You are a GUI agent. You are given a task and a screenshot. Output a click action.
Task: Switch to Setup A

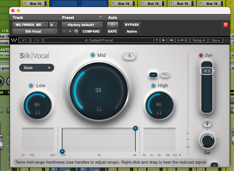click(199, 40)
